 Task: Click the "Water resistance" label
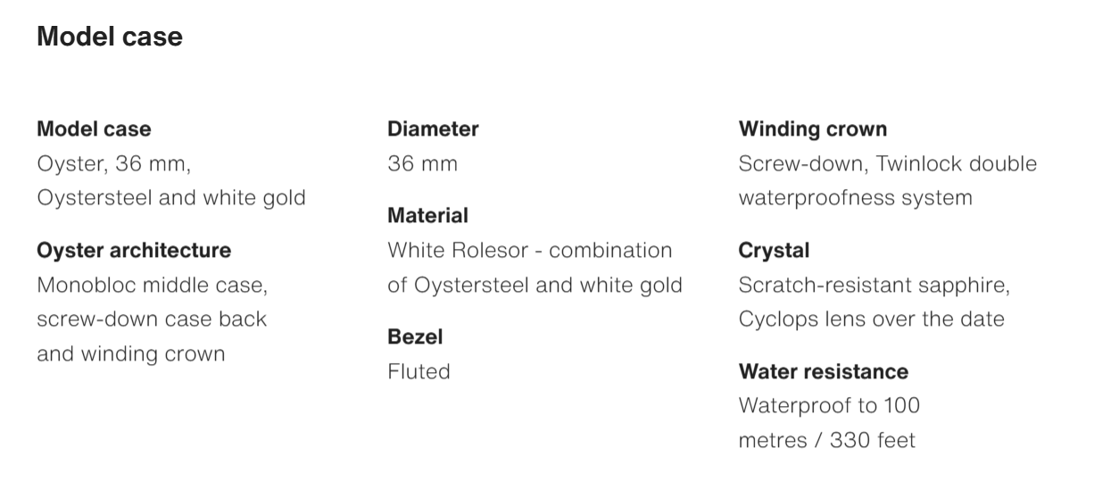[x=823, y=371]
